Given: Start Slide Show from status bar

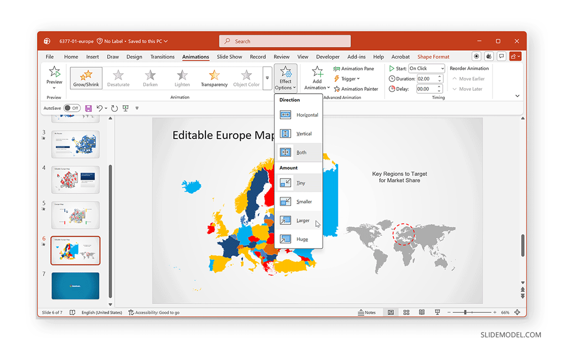Looking at the screenshot, I should pyautogui.click(x=438, y=312).
